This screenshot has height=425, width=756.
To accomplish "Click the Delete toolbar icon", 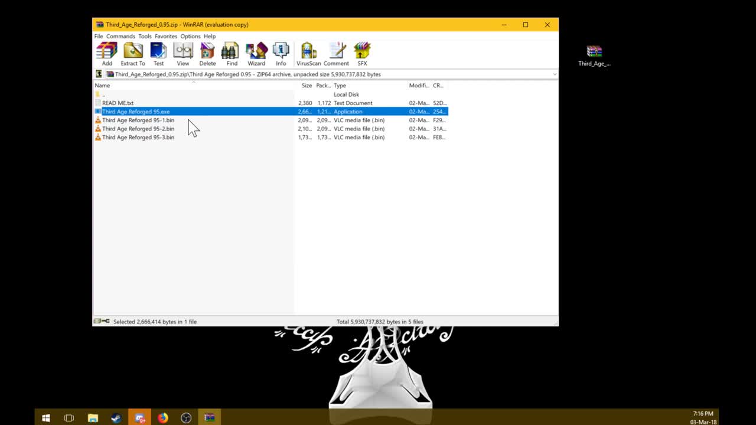I will (x=207, y=53).
